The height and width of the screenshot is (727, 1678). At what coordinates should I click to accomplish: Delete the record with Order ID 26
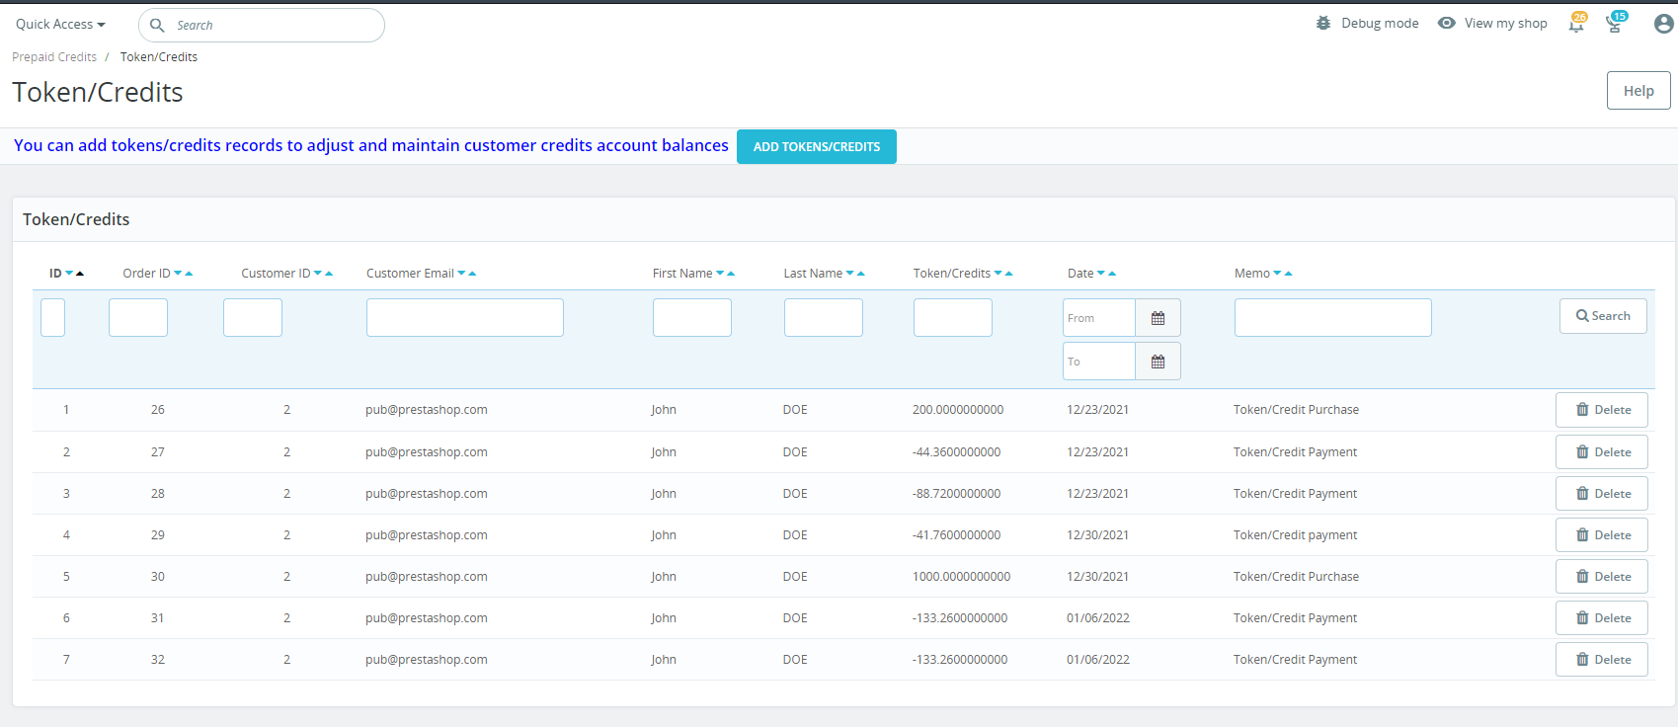[1602, 410]
